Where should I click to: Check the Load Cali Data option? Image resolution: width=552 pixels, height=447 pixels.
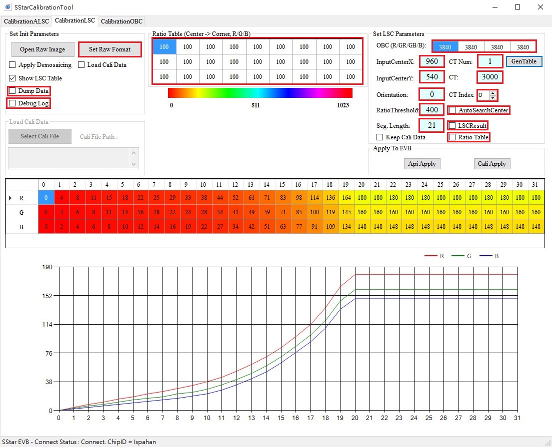tap(80, 65)
